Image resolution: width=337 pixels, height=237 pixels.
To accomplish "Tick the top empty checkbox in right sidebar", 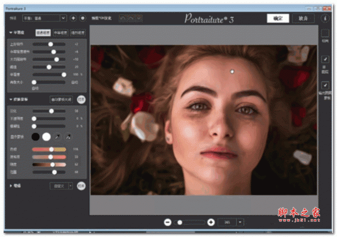I will 325,34.
